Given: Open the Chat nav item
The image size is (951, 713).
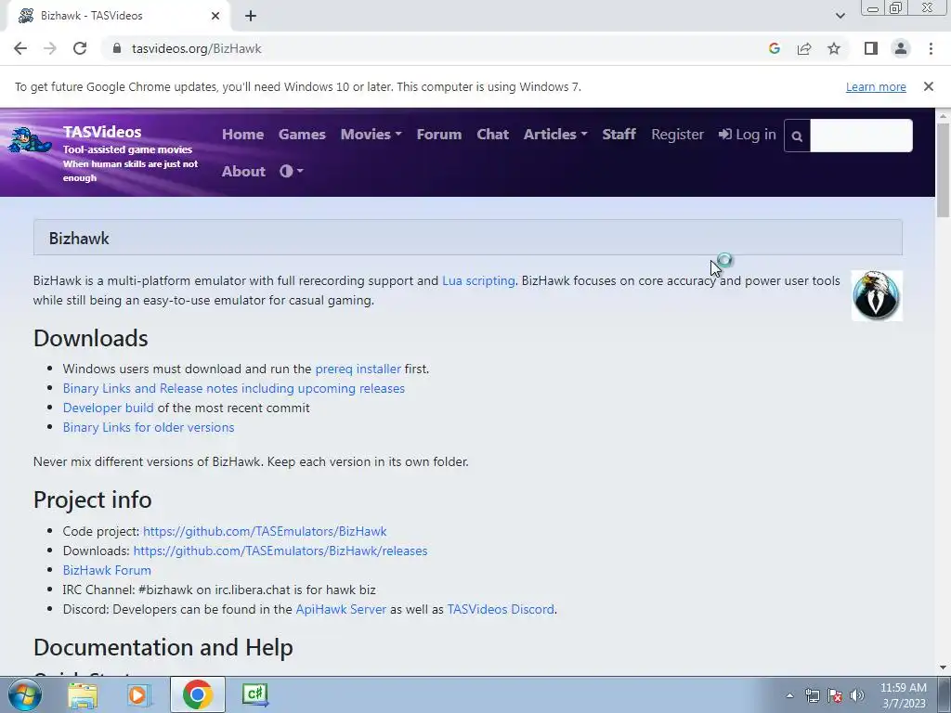Looking at the screenshot, I should [492, 134].
